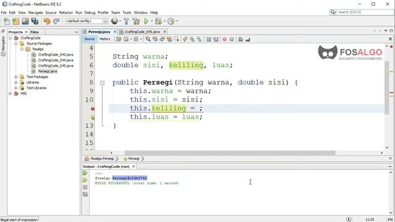Select Persegi.java in project tree
Viewport: 395px width, 222px height.
click(x=48, y=72)
